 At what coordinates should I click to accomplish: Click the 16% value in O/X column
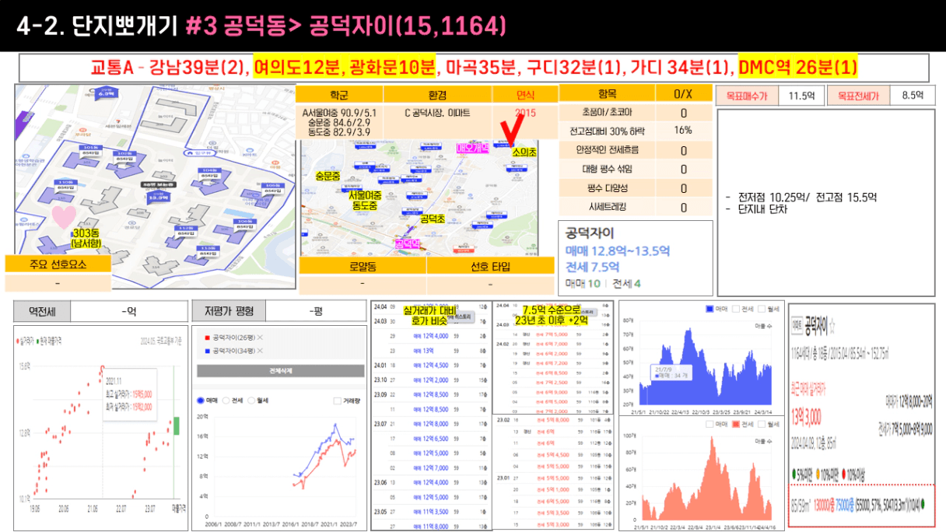click(683, 131)
